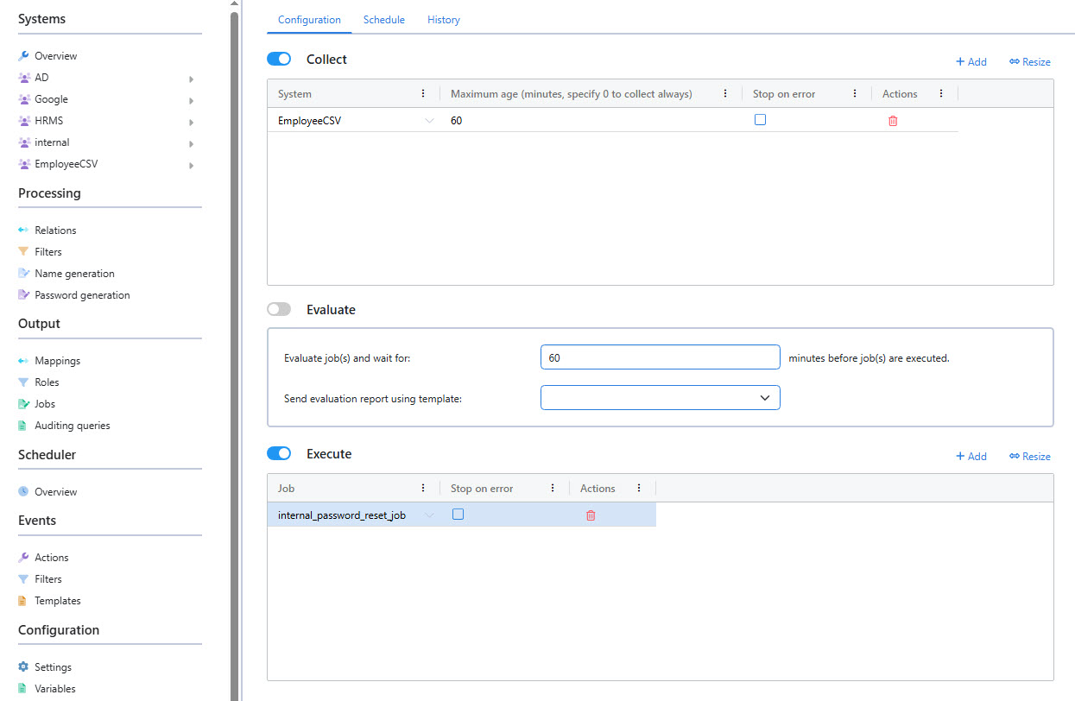This screenshot has width=1075, height=701.
Task: Click Resize in the Collect section
Action: point(1029,61)
